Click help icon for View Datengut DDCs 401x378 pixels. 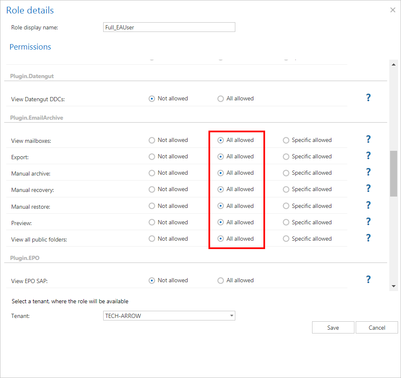pos(368,98)
